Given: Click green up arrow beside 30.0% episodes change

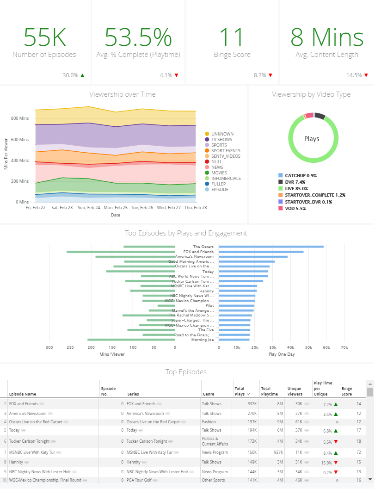Looking at the screenshot, I should (83, 75).
